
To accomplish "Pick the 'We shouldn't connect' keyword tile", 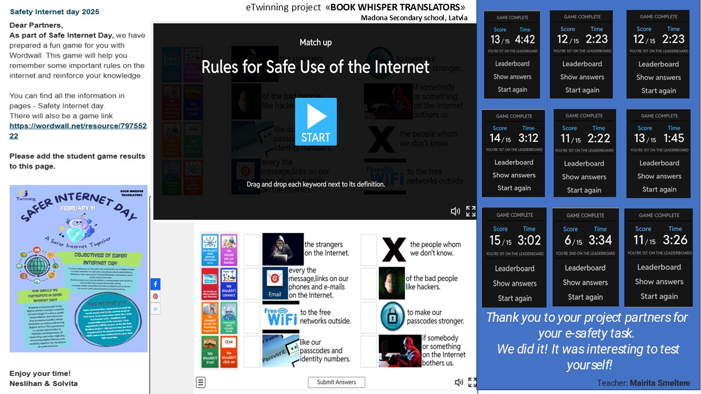I will tap(229, 283).
